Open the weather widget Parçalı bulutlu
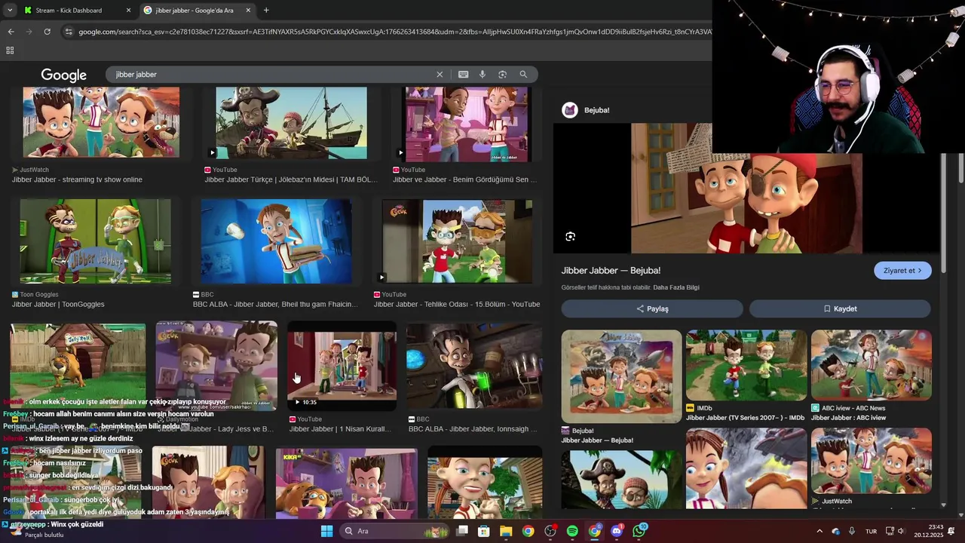 point(36,531)
